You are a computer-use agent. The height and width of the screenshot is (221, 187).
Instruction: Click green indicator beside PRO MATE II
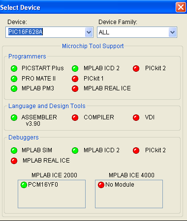(x=14, y=79)
